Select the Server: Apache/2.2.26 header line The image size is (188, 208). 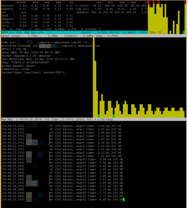(x=26, y=56)
